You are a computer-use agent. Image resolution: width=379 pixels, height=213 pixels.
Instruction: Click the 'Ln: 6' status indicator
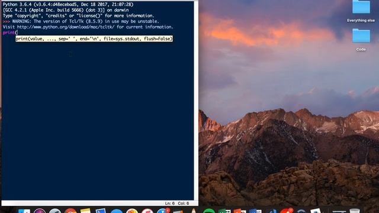pos(170,204)
